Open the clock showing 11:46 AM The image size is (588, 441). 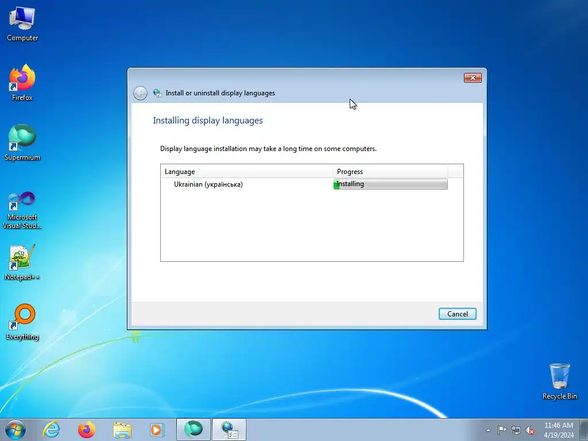click(559, 430)
